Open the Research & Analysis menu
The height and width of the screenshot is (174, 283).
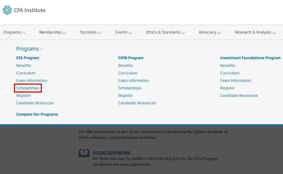(255, 32)
